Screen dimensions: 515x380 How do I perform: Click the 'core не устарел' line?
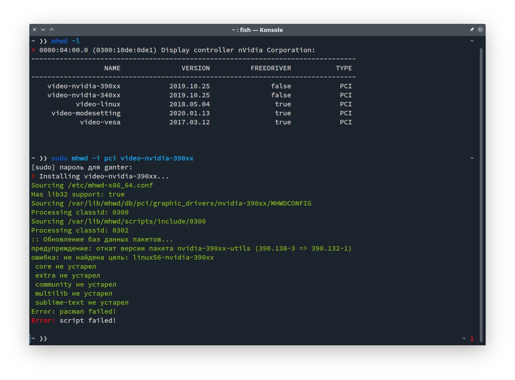tap(66, 266)
